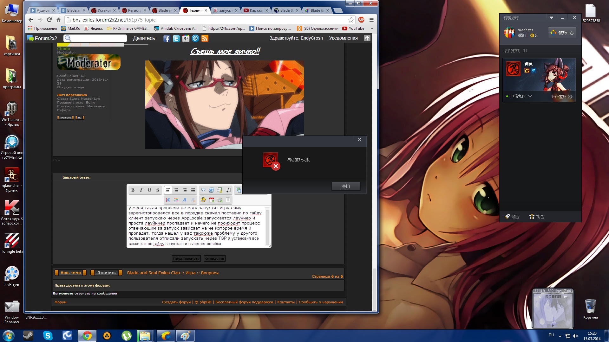Click Facebook share icon in forum toolbar
The height and width of the screenshot is (342, 609).
(x=167, y=39)
